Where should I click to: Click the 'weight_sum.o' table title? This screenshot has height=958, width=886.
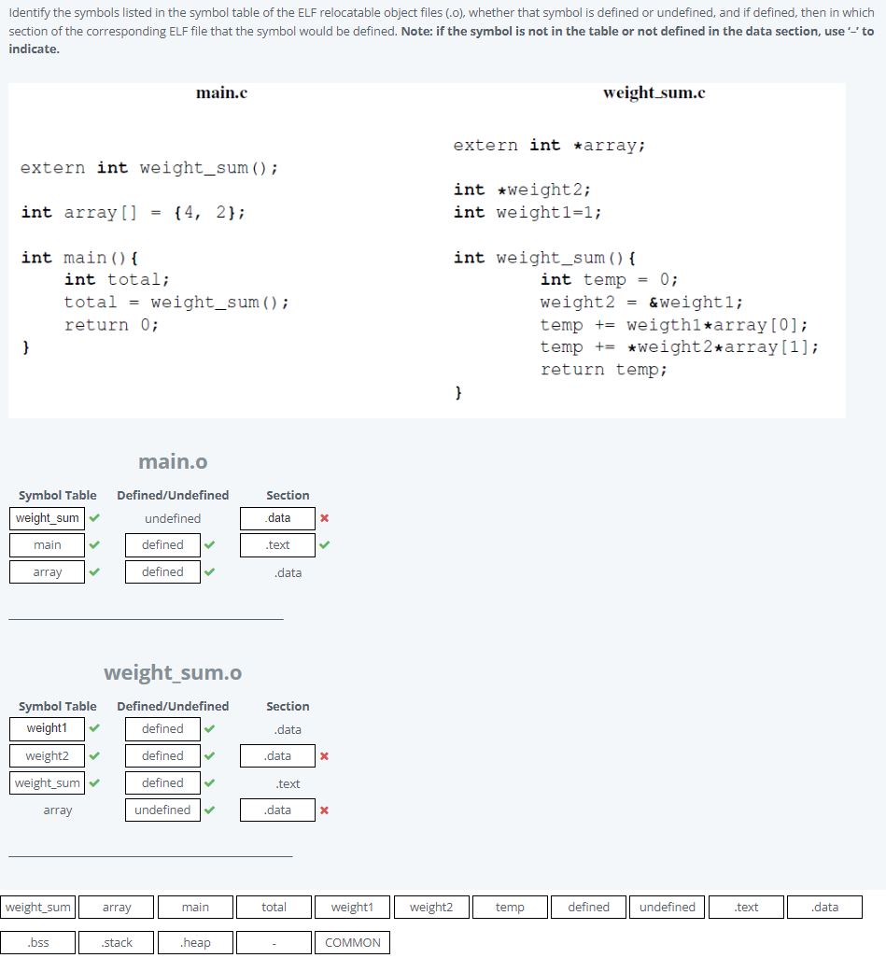[173, 672]
